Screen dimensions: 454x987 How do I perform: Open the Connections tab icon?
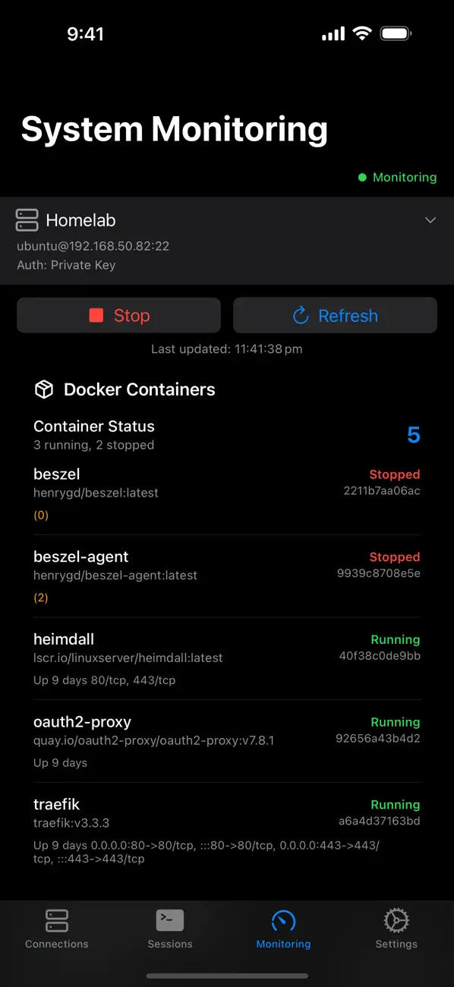click(56, 920)
